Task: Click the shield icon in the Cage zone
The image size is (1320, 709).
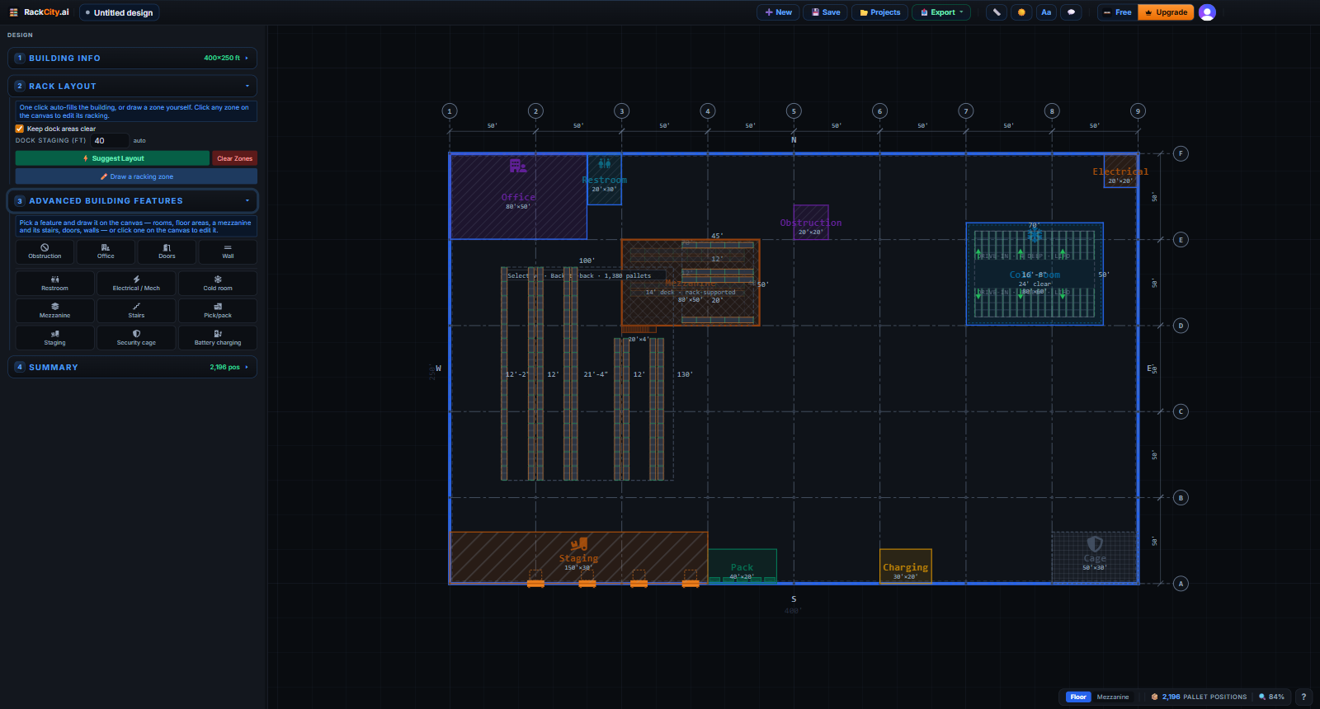Action: click(1095, 544)
